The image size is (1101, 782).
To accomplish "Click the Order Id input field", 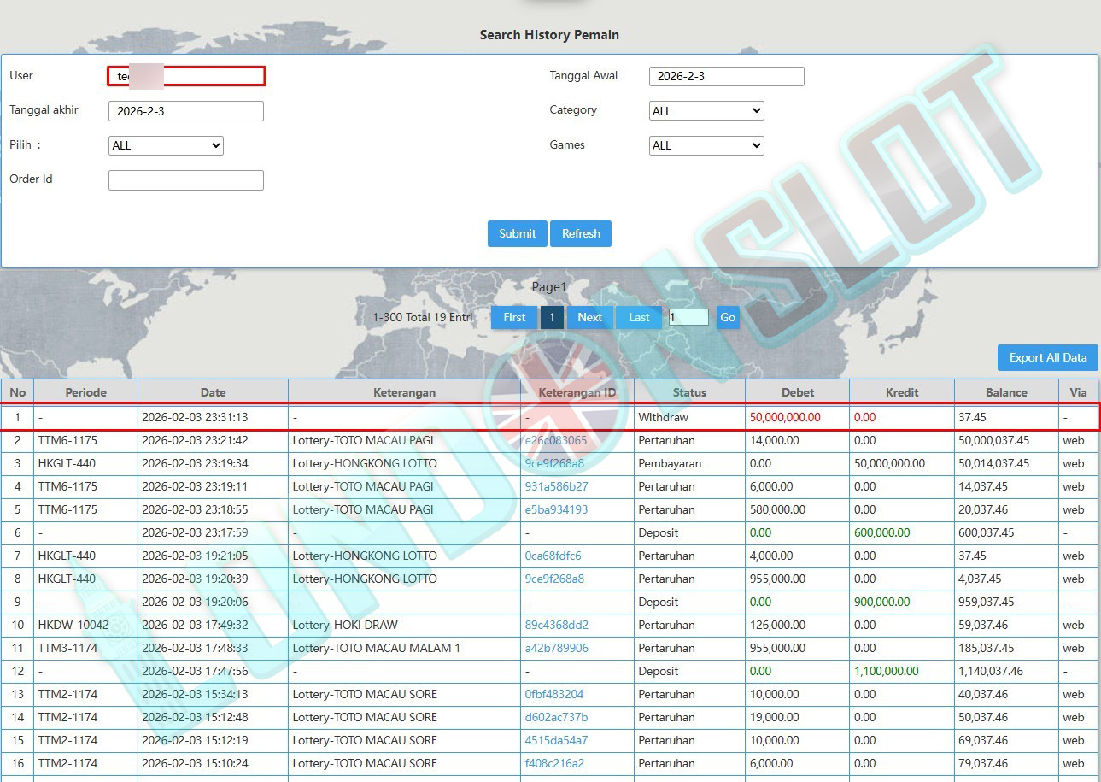I will coord(185,180).
